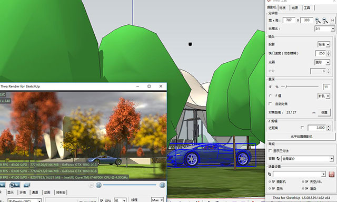Click the render region icon in render toolbar
Viewport: 337px width, 202px height.
[27, 185]
